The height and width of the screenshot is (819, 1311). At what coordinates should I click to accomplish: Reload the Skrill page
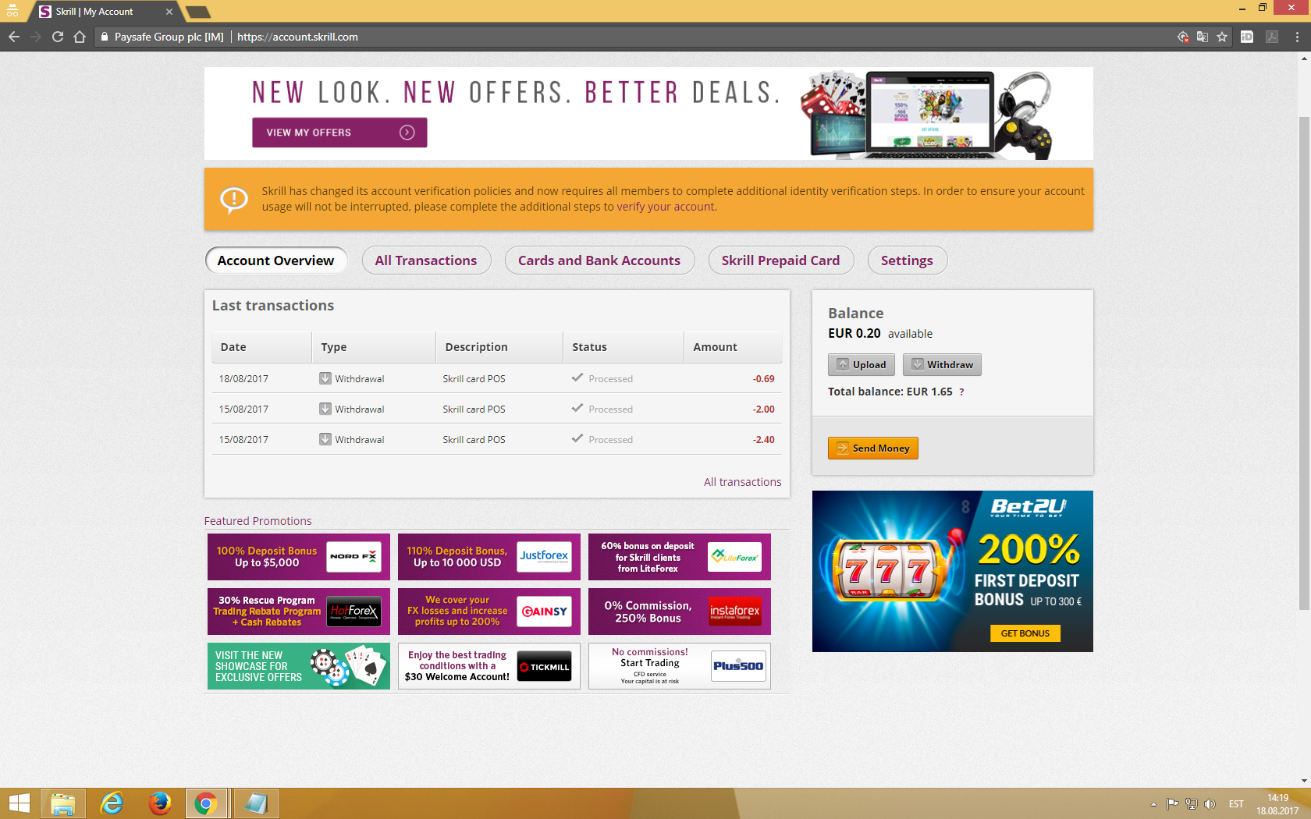(58, 37)
